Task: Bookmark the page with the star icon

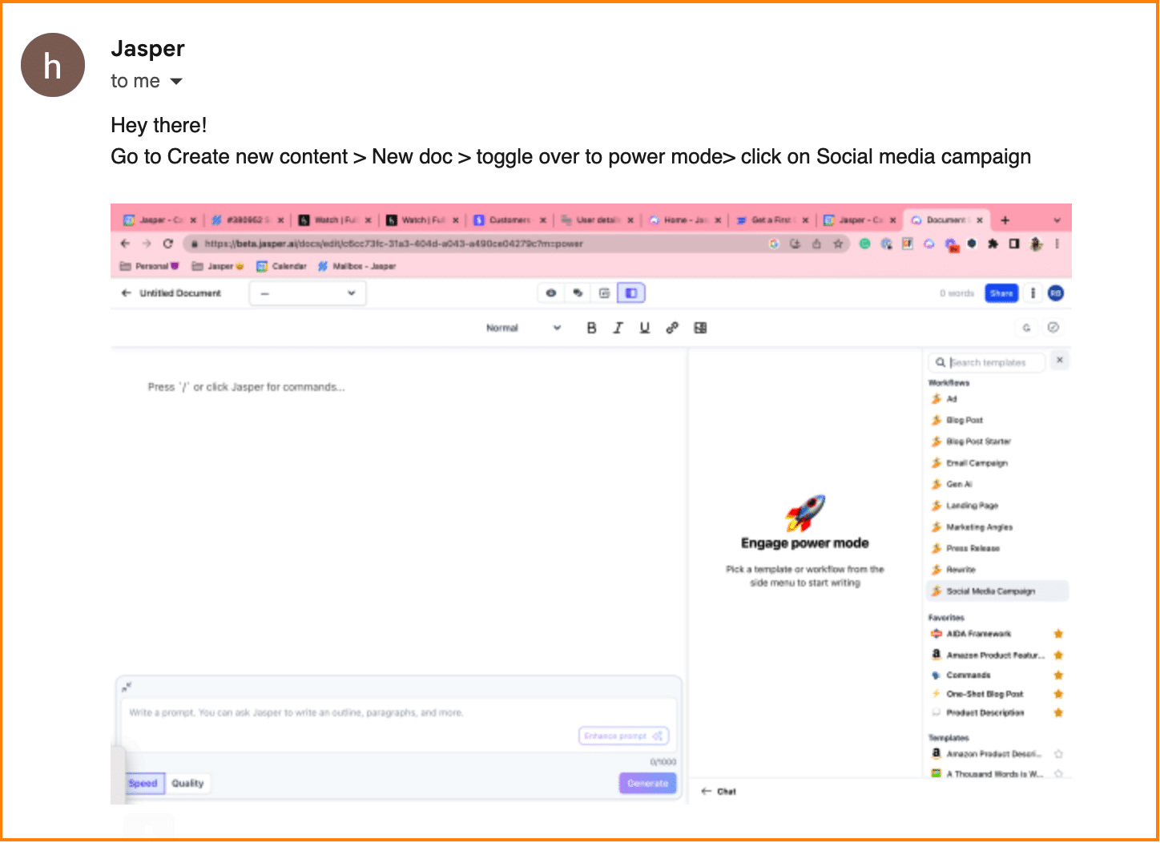Action: [838, 244]
